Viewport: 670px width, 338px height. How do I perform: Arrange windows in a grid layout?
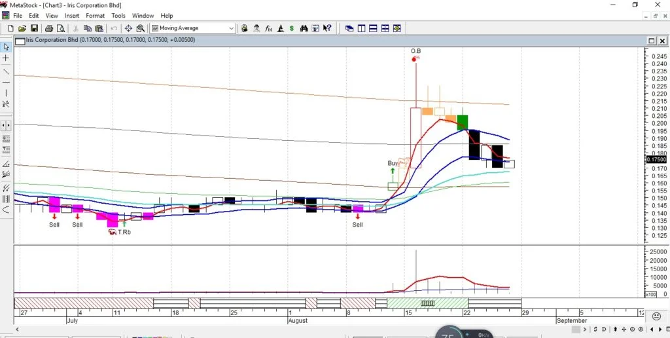coord(385,28)
